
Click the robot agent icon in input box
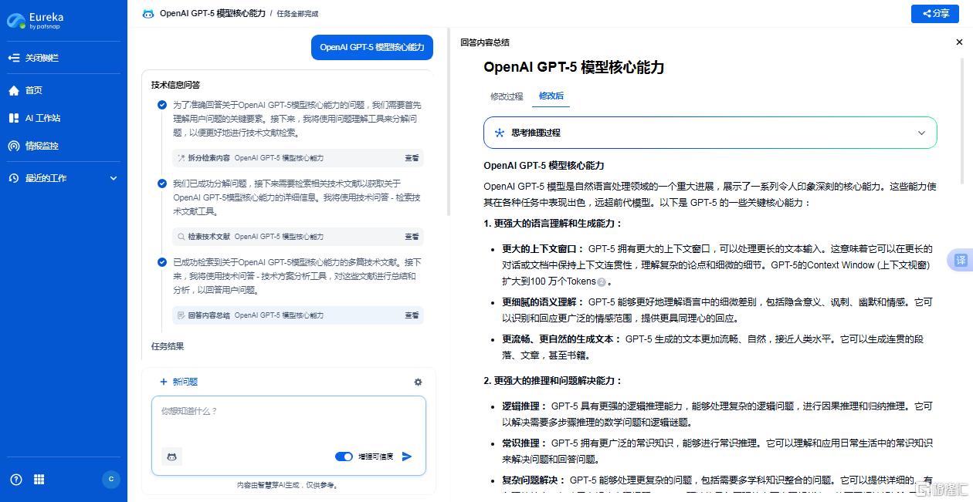pyautogui.click(x=172, y=457)
